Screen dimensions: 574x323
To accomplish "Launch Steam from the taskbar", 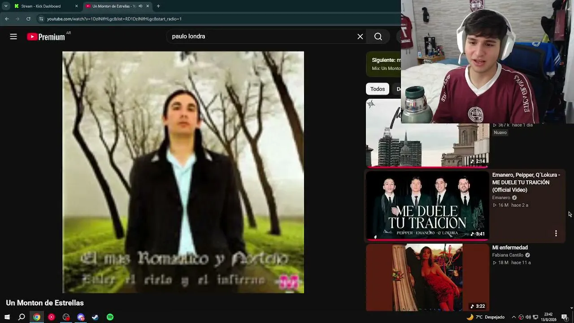I will pyautogui.click(x=95, y=317).
